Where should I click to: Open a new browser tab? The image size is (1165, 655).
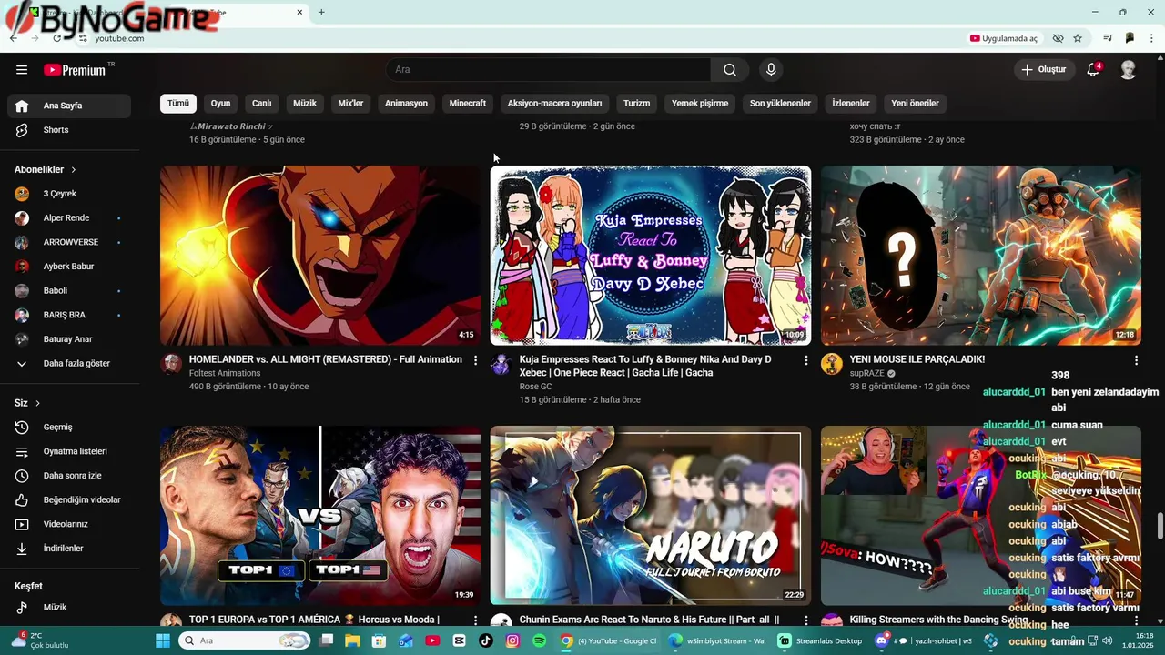pos(321,12)
